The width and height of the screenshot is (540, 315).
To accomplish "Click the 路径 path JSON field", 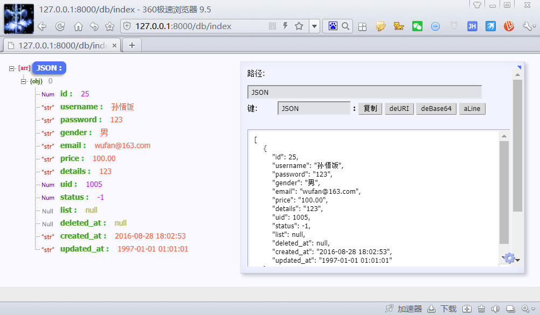I will coord(364,92).
